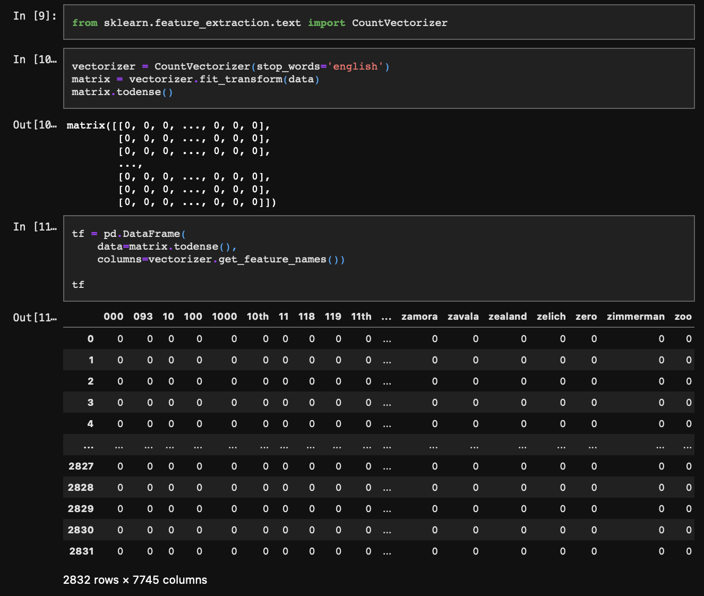Click the 1000 column header
This screenshot has height=596, width=704.
point(224,317)
